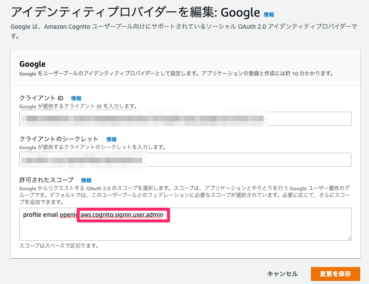The image size is (369, 284).
Task: Click the 許可されたスコープ field label
Action: tap(47, 180)
